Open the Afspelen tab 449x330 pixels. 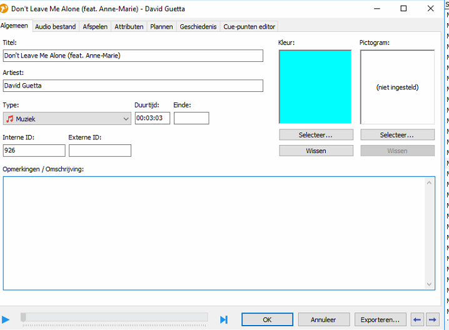(x=95, y=27)
